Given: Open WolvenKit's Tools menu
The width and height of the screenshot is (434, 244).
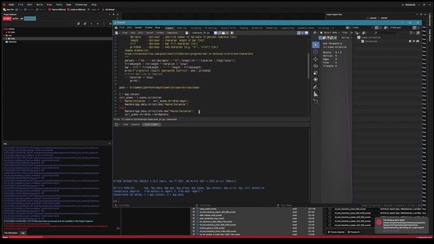Looking at the screenshot, I should click(x=59, y=5).
